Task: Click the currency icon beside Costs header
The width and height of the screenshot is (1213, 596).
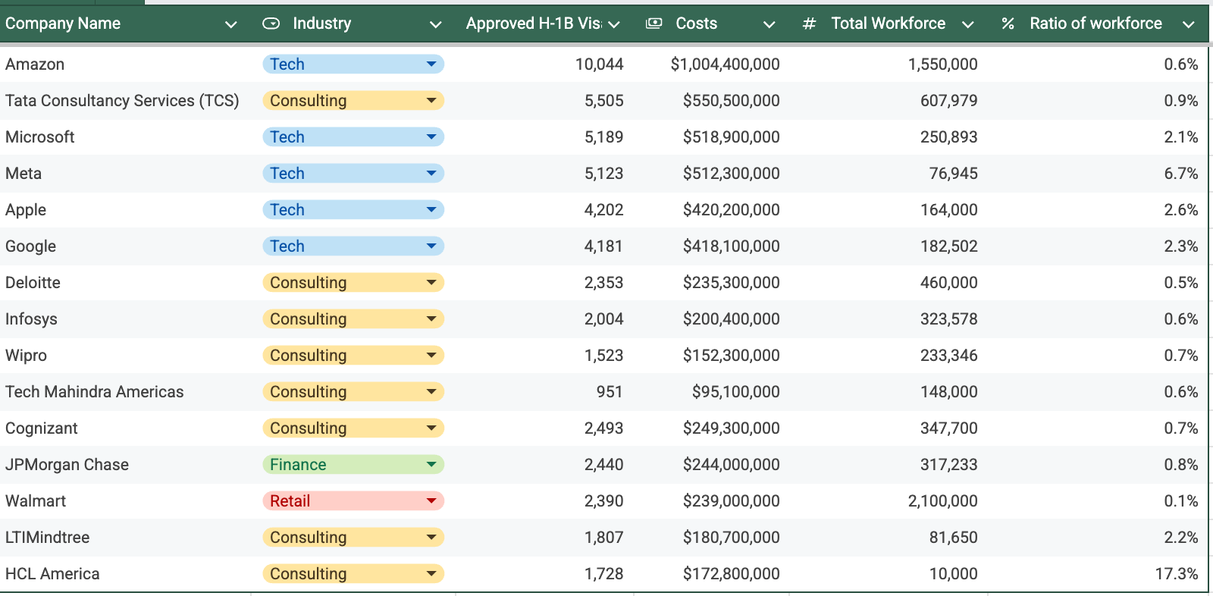Action: point(654,24)
